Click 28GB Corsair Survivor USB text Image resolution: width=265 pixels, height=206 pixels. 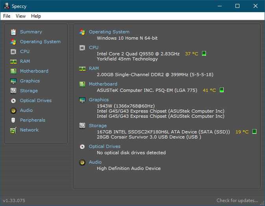coord(149,137)
